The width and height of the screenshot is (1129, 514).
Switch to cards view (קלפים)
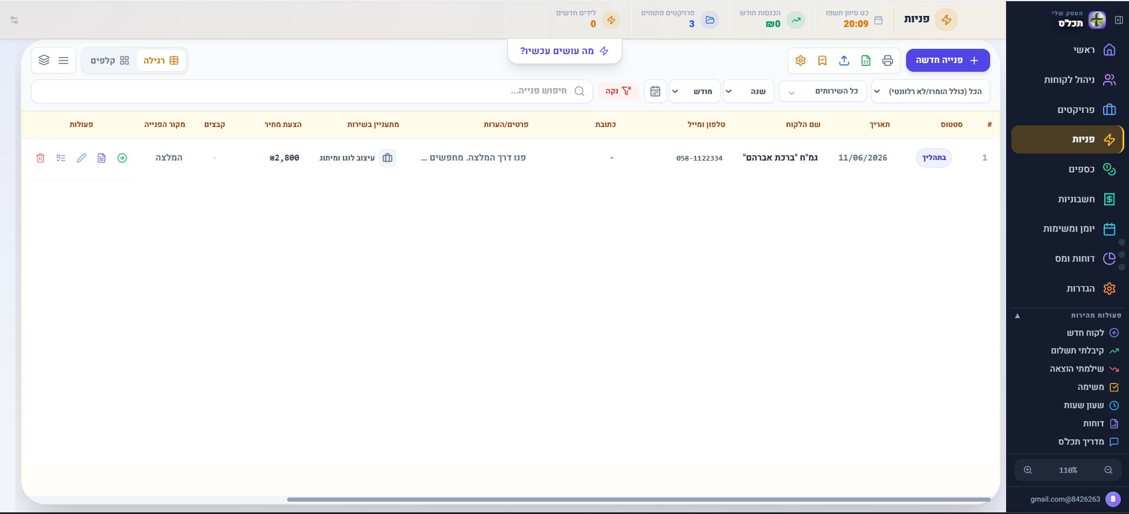pyautogui.click(x=109, y=61)
